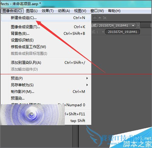Click the blue ripple thumbnail image
The width and height of the screenshot is (152, 148).
(x=32, y=115)
